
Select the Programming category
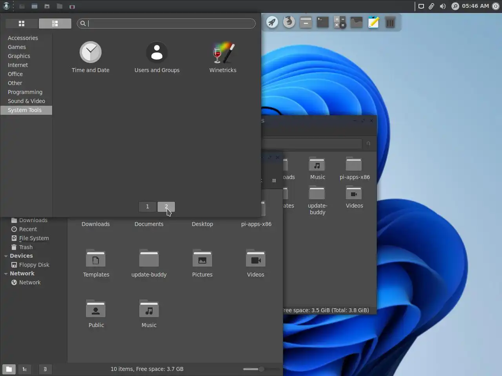(x=26, y=92)
